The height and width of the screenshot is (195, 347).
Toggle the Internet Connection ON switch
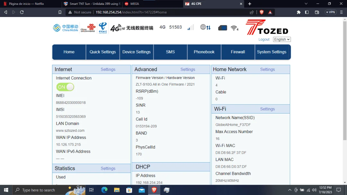point(65,87)
